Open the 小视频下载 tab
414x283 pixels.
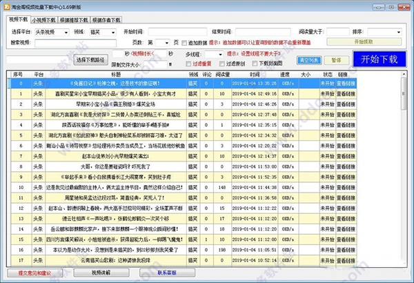[44, 20]
